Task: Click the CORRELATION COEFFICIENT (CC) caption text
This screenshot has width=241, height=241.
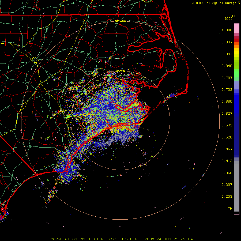Action: tap(84, 239)
